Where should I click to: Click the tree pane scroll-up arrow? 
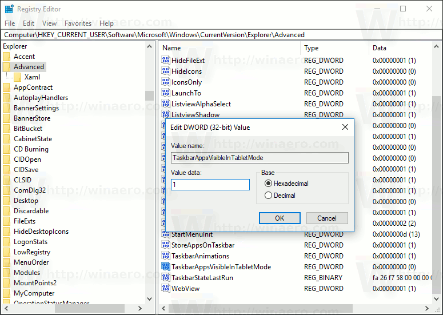[x=149, y=47]
